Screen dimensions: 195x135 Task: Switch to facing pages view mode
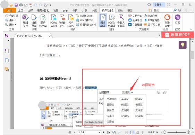coord(137,132)
